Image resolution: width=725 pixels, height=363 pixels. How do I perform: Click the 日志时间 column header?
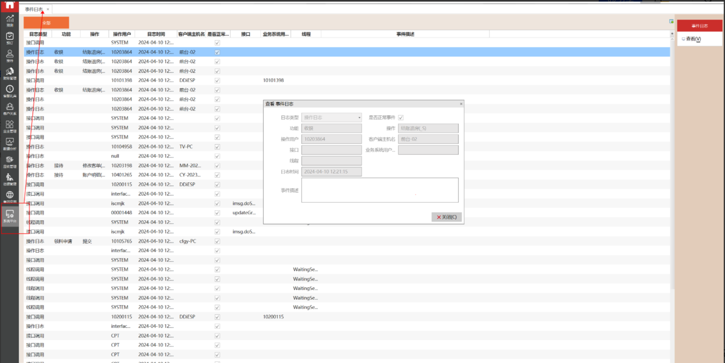tap(156, 34)
